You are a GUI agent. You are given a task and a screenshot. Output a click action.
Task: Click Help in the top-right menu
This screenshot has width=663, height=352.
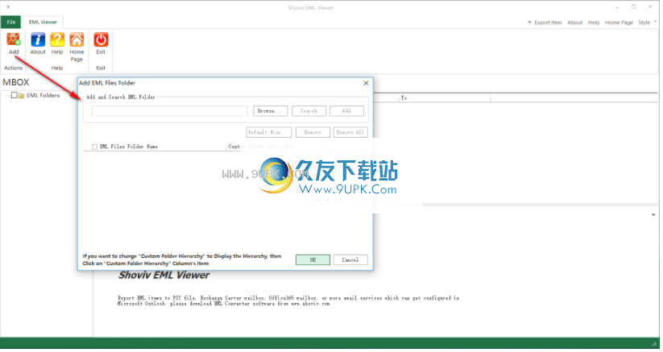coord(594,23)
